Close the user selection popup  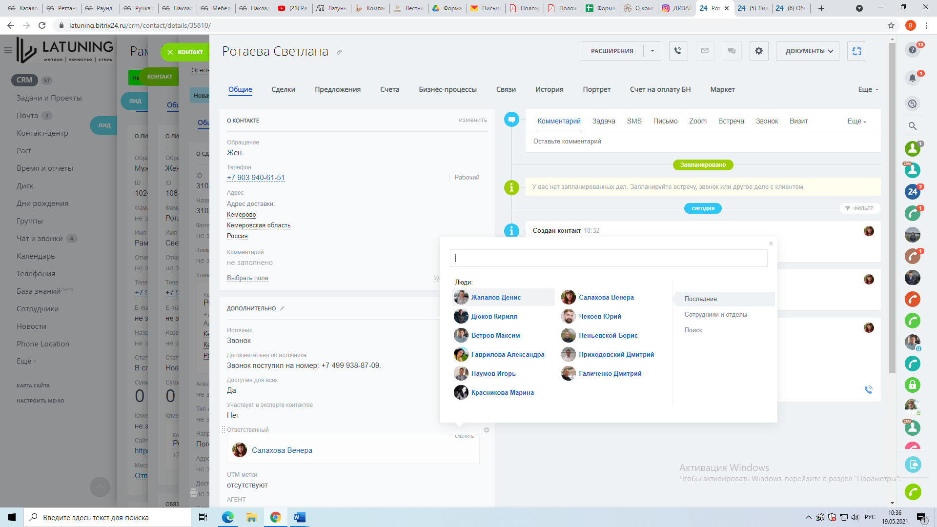point(771,243)
